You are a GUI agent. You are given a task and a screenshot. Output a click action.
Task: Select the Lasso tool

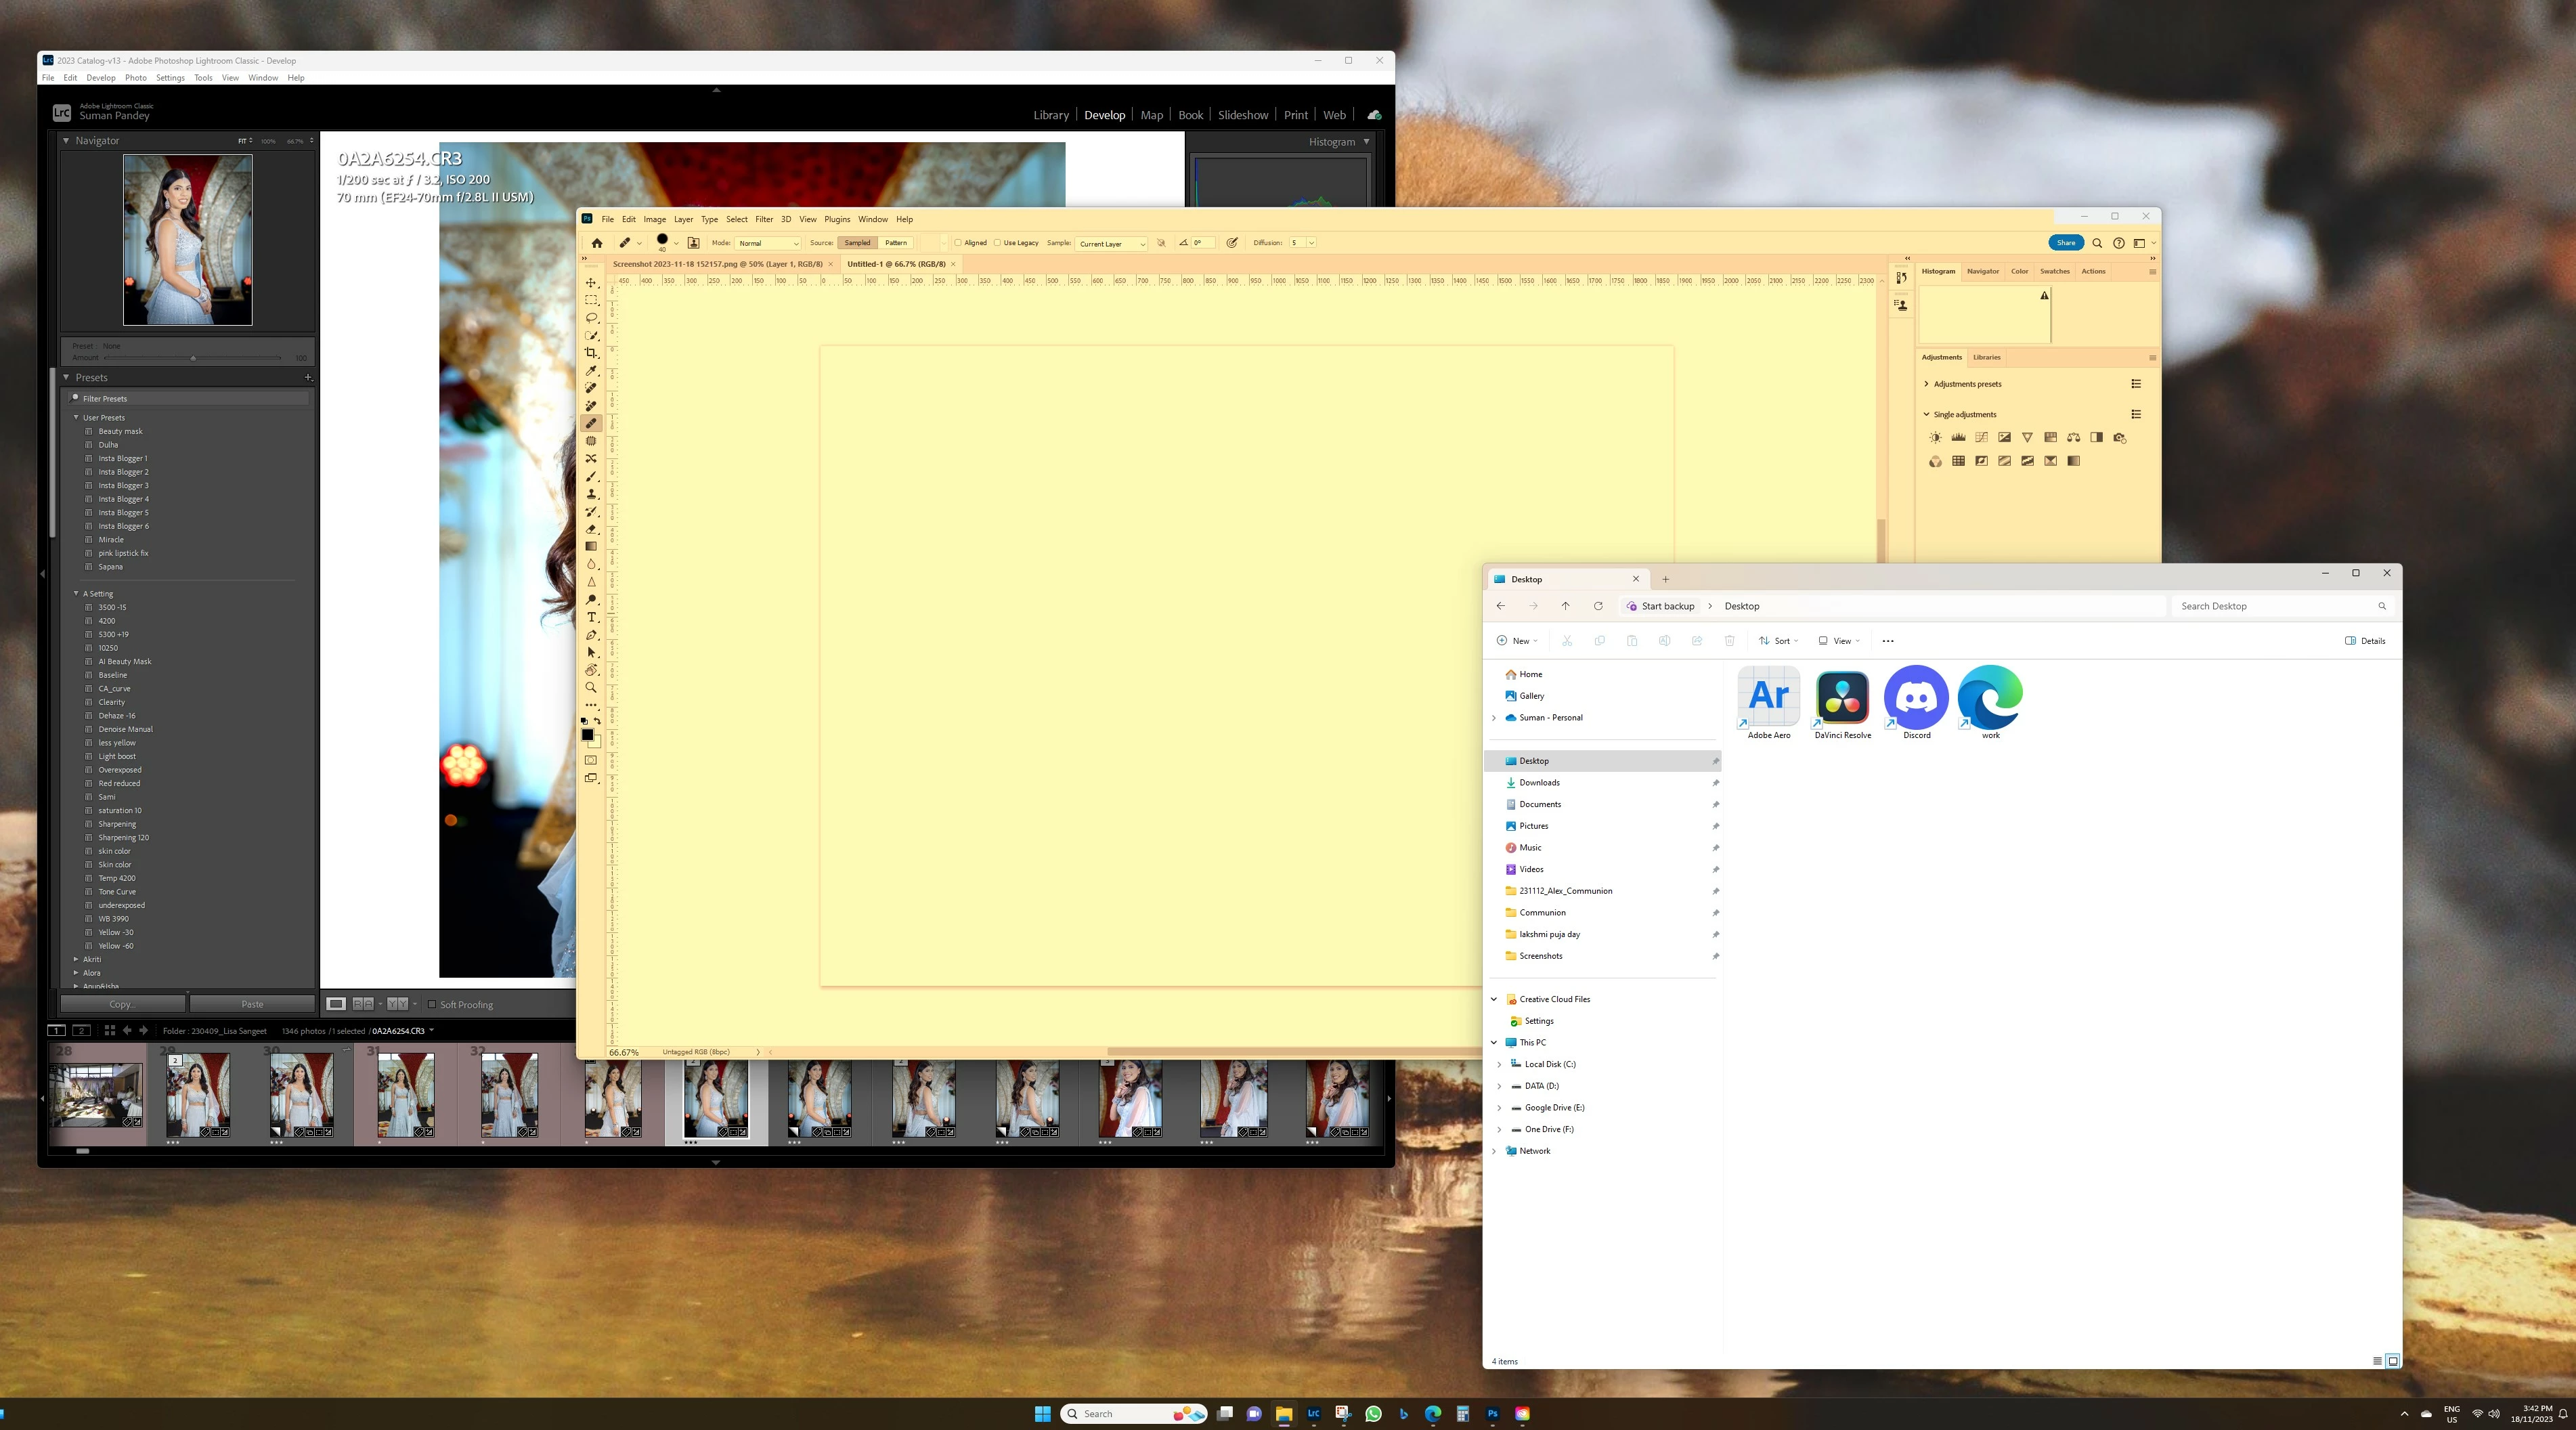coord(591,318)
